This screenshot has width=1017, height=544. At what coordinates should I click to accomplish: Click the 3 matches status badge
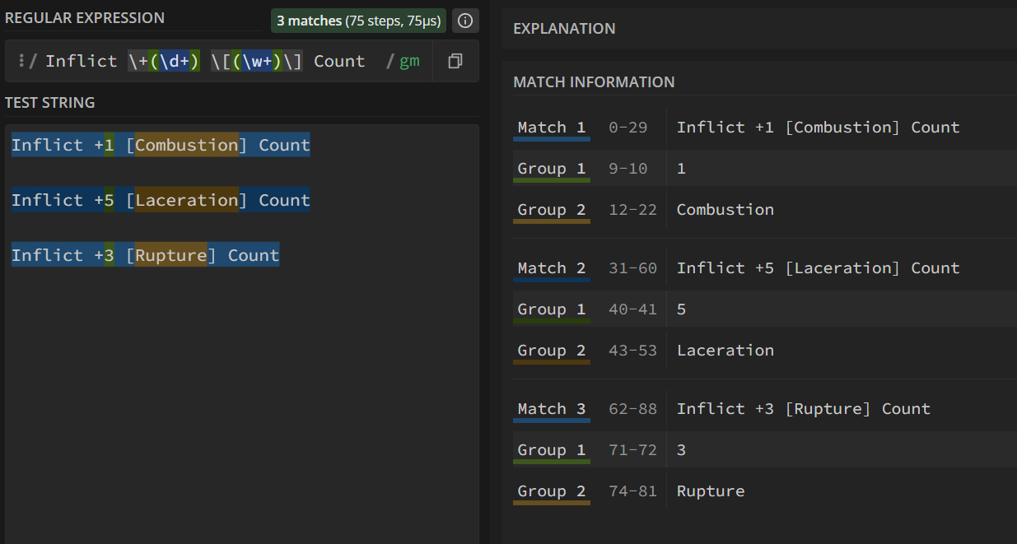click(x=358, y=21)
